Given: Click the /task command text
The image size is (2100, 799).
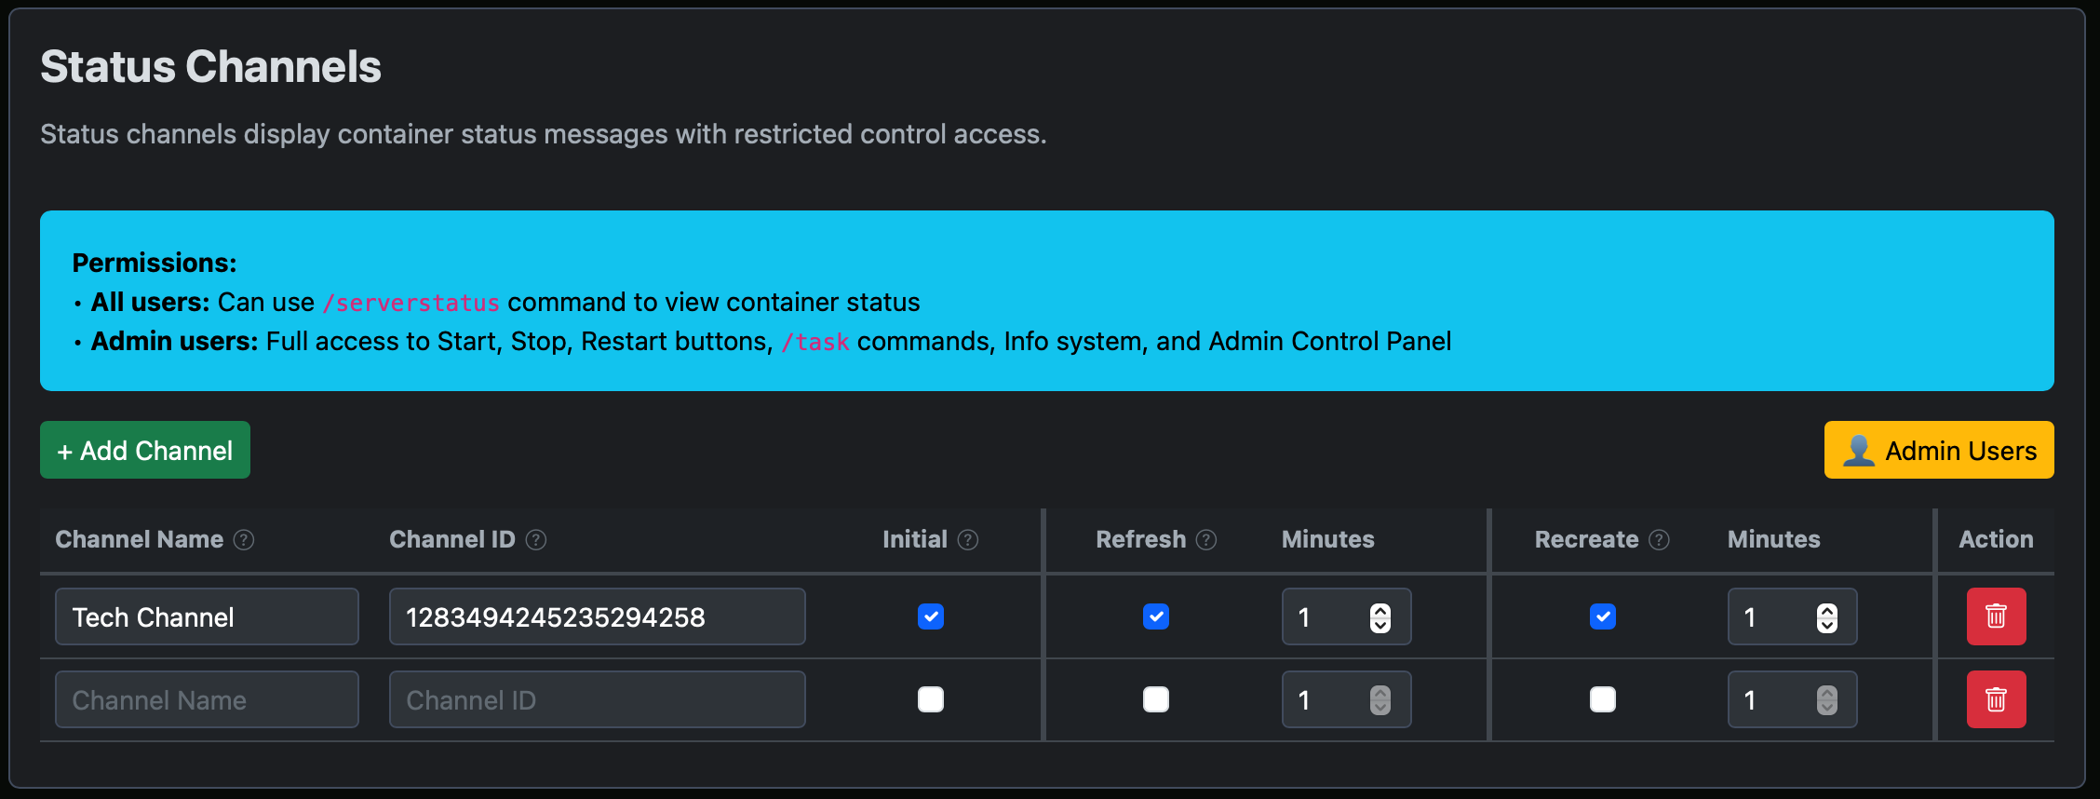Looking at the screenshot, I should [815, 342].
